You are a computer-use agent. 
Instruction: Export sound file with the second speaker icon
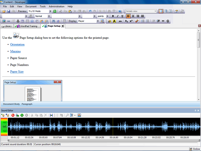8,115
